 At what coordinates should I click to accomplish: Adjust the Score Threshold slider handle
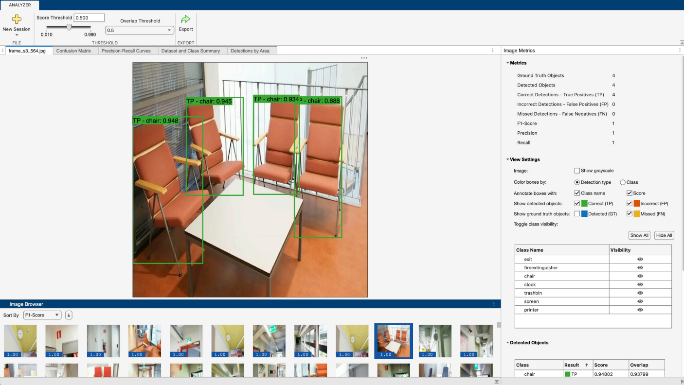(x=69, y=28)
